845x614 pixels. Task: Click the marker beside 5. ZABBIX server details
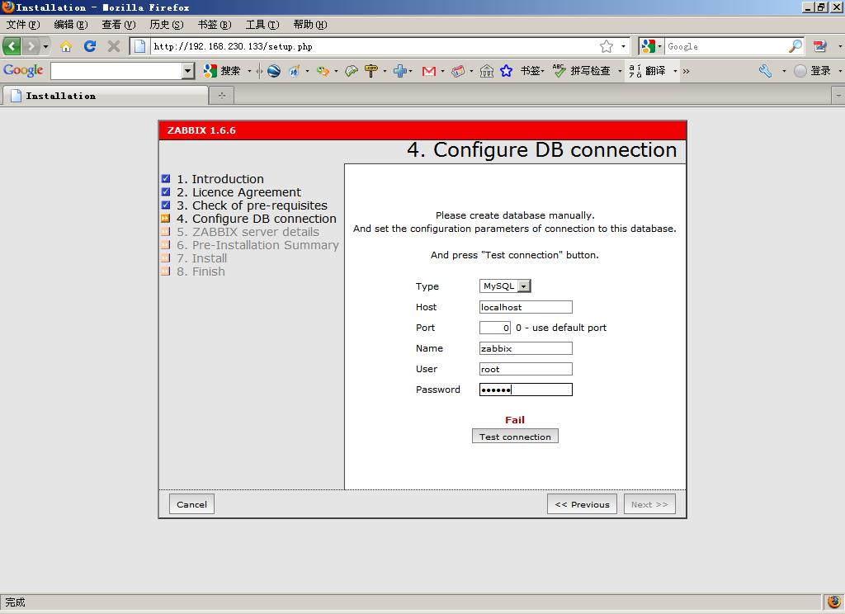click(x=165, y=231)
